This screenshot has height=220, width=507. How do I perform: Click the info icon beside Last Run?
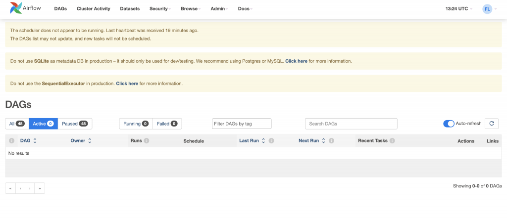coord(271,141)
